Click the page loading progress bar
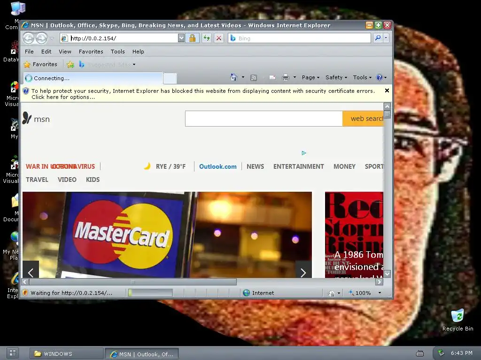The width and height of the screenshot is (481, 360). tap(150, 292)
